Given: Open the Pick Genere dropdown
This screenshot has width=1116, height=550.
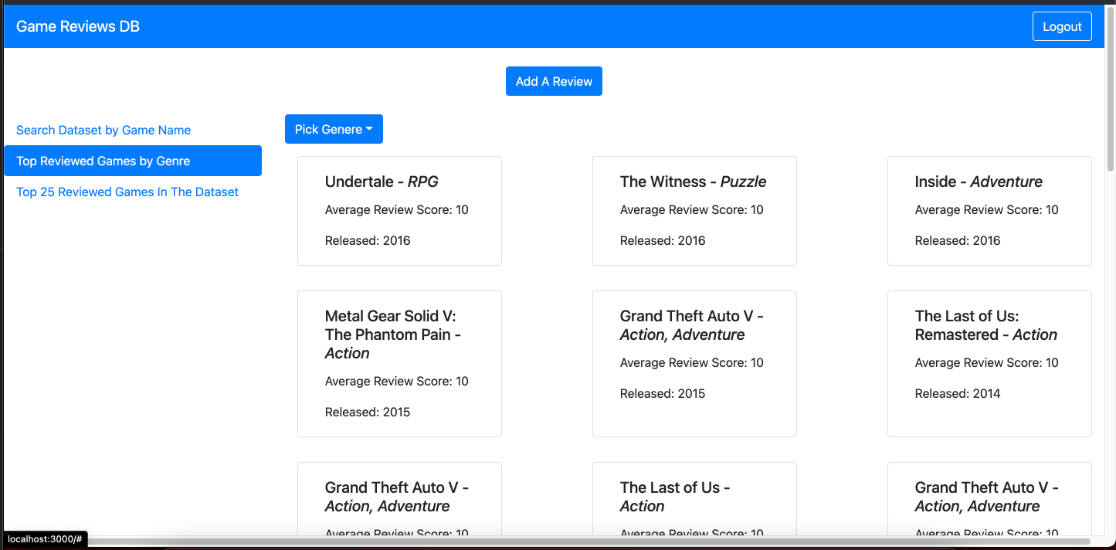Looking at the screenshot, I should [x=334, y=129].
